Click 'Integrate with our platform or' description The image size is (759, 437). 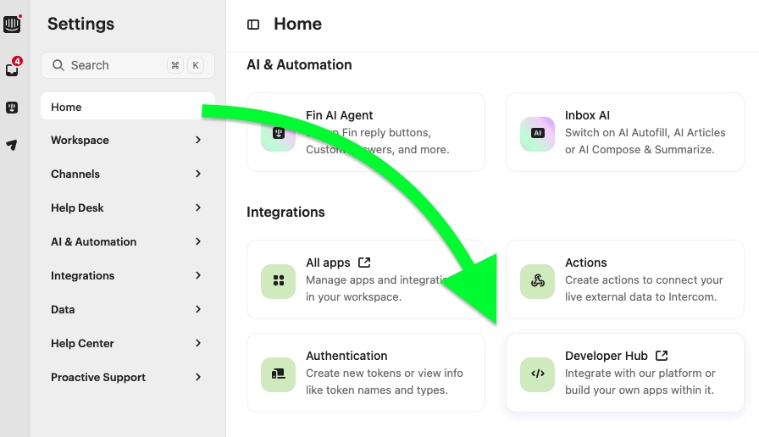640,373
